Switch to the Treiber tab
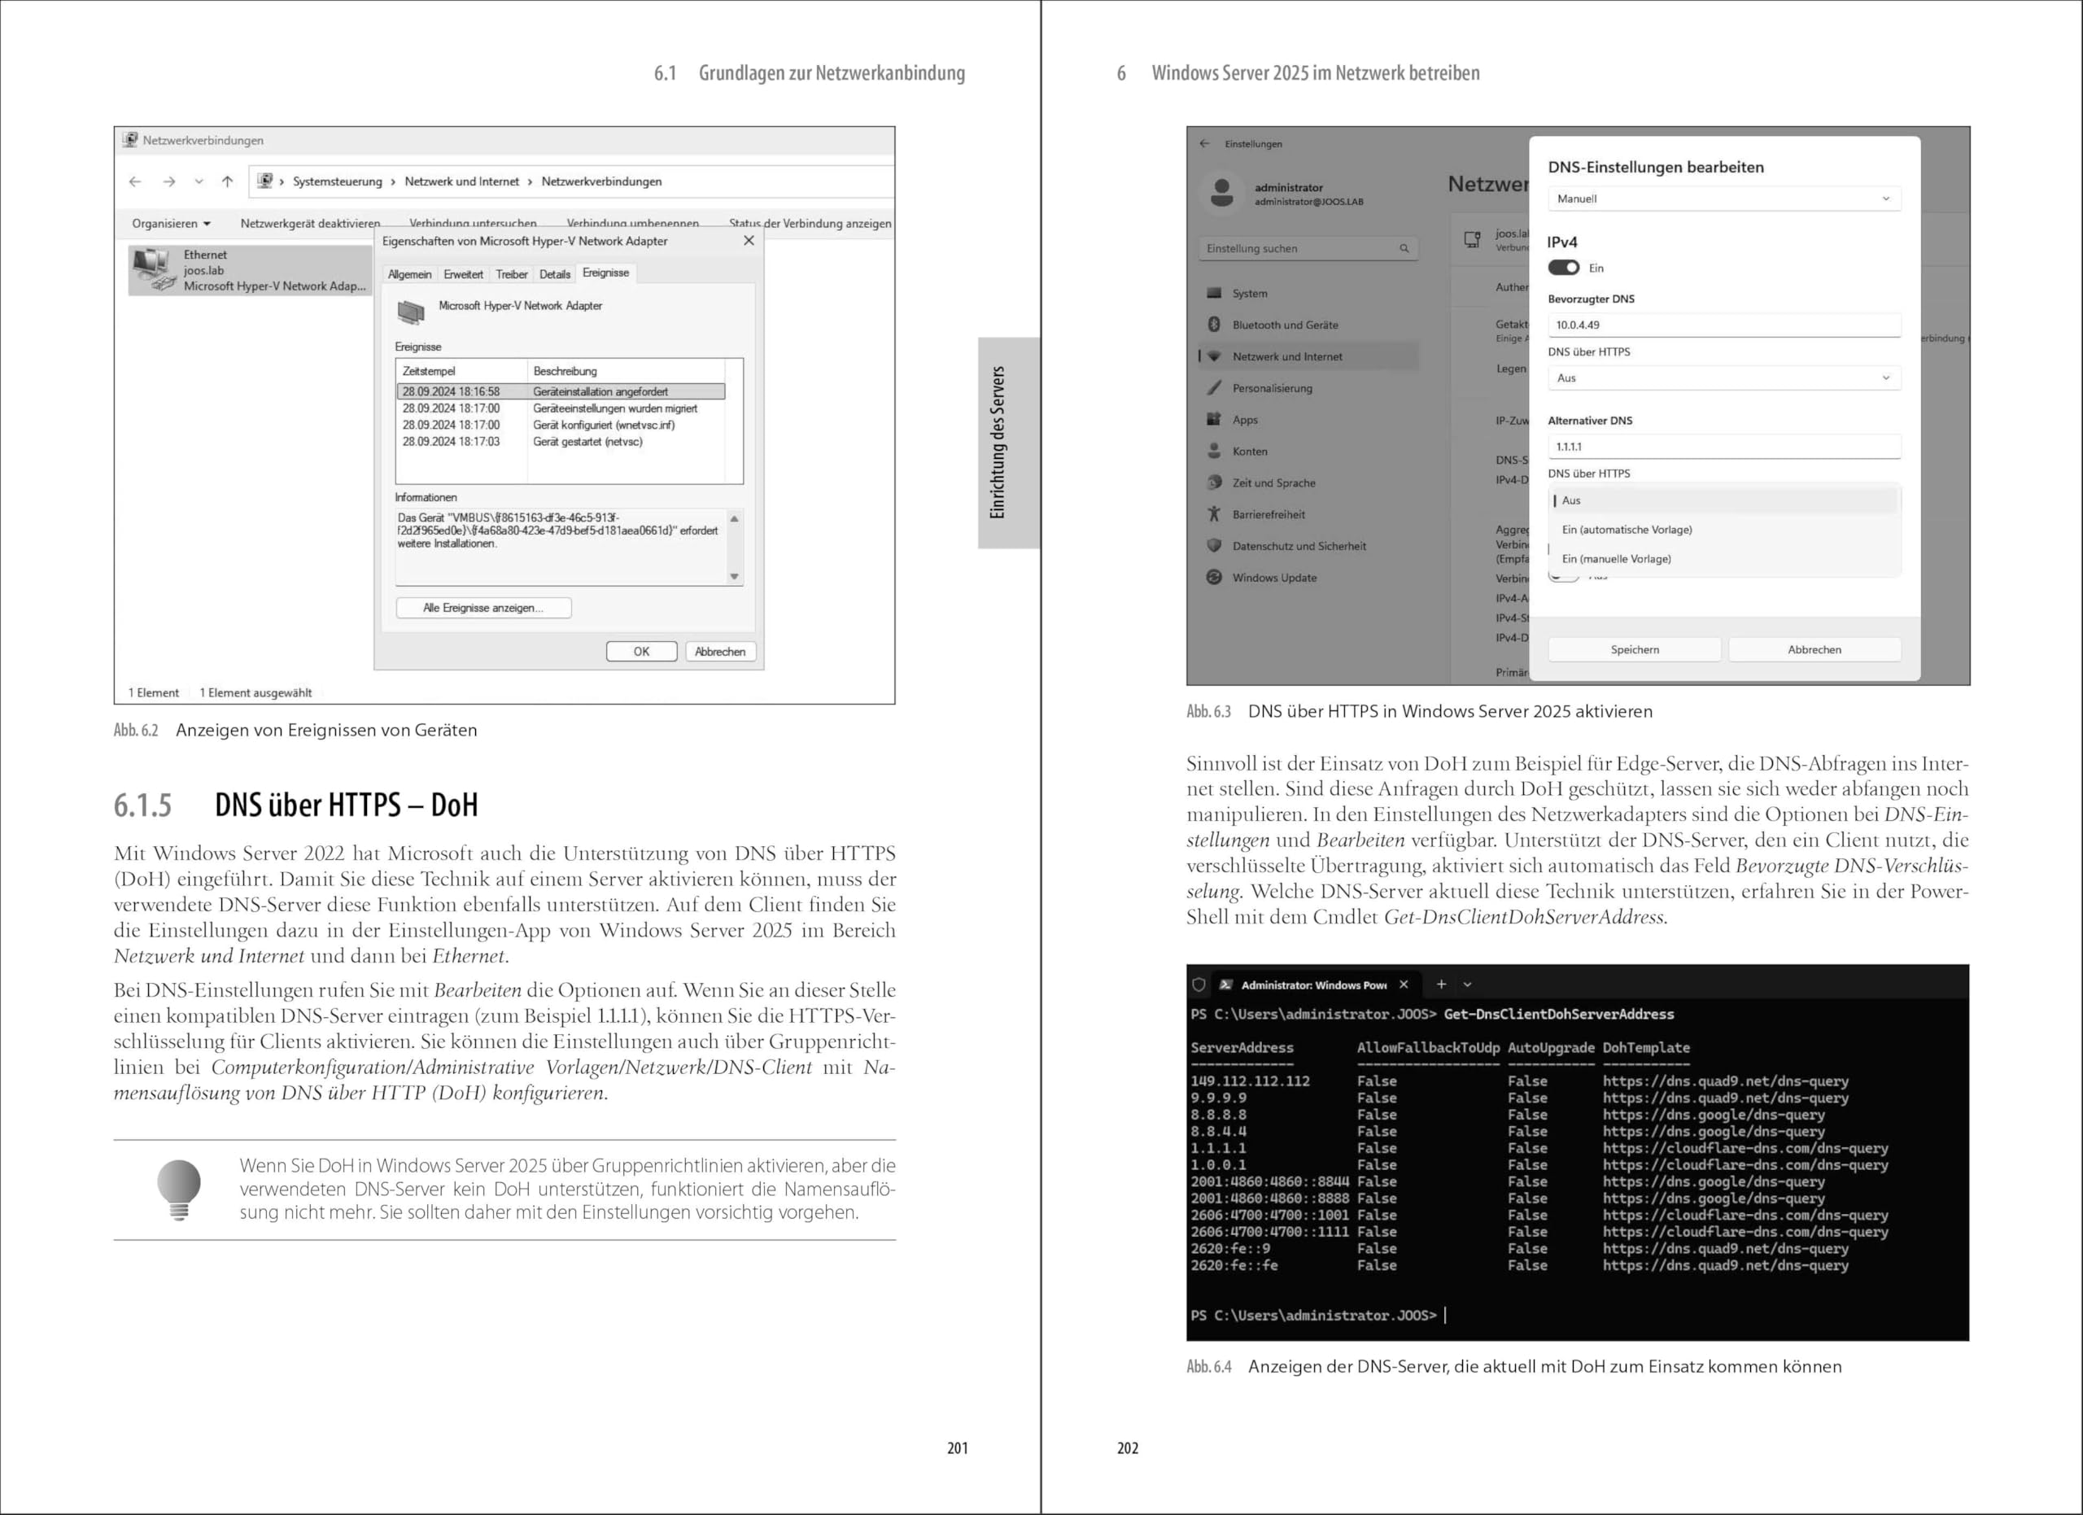This screenshot has height=1515, width=2083. click(x=512, y=274)
